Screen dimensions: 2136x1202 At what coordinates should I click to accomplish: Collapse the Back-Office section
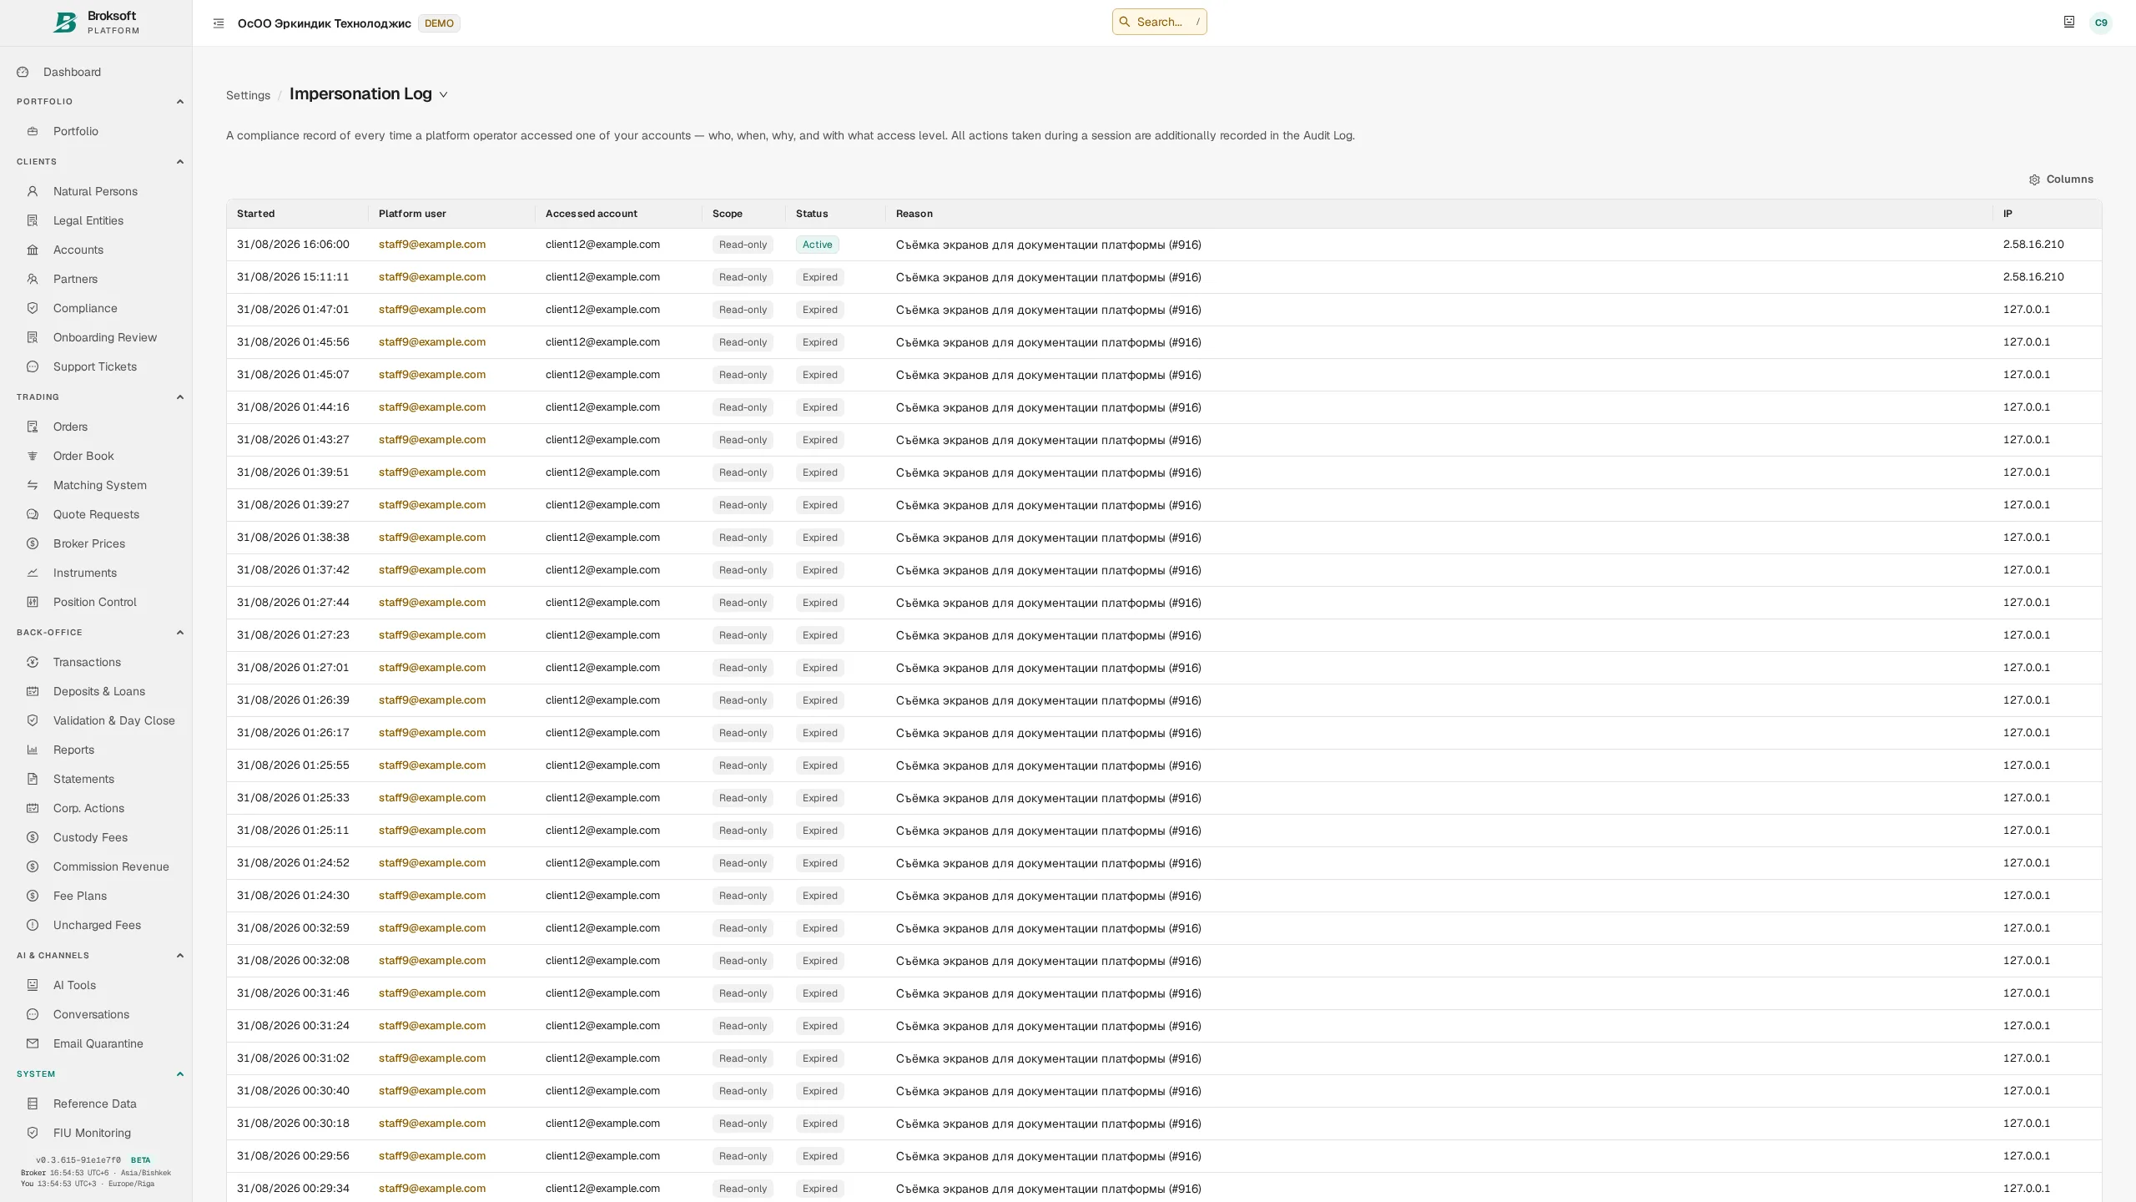[x=179, y=633]
